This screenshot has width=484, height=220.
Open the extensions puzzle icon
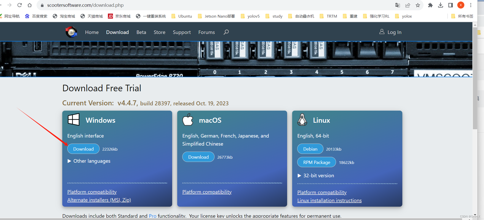coord(430,5)
